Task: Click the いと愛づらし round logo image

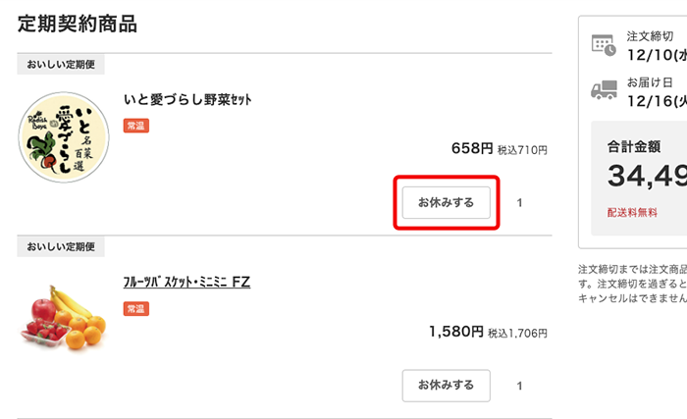Action: pos(64,141)
